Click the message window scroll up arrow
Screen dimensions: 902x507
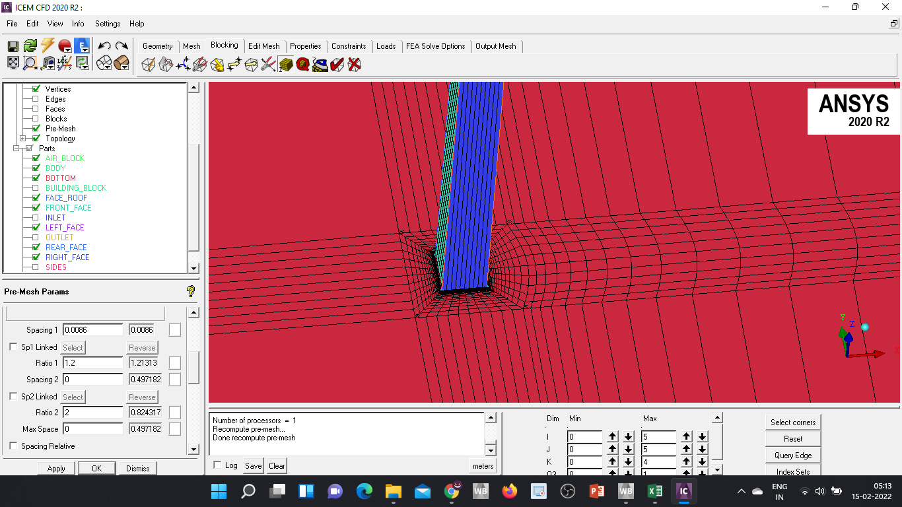tap(491, 418)
